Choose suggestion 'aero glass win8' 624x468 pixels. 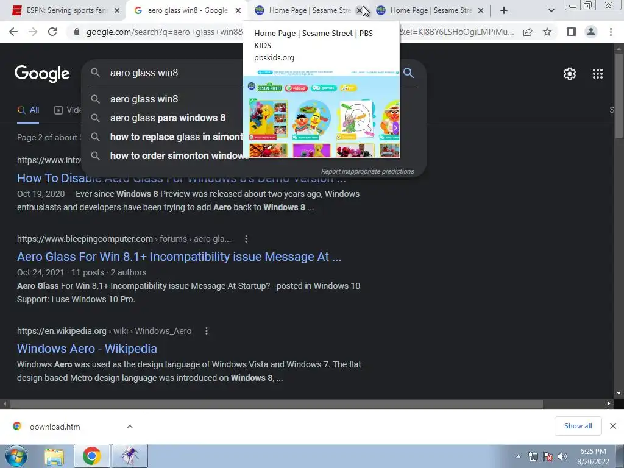(144, 99)
